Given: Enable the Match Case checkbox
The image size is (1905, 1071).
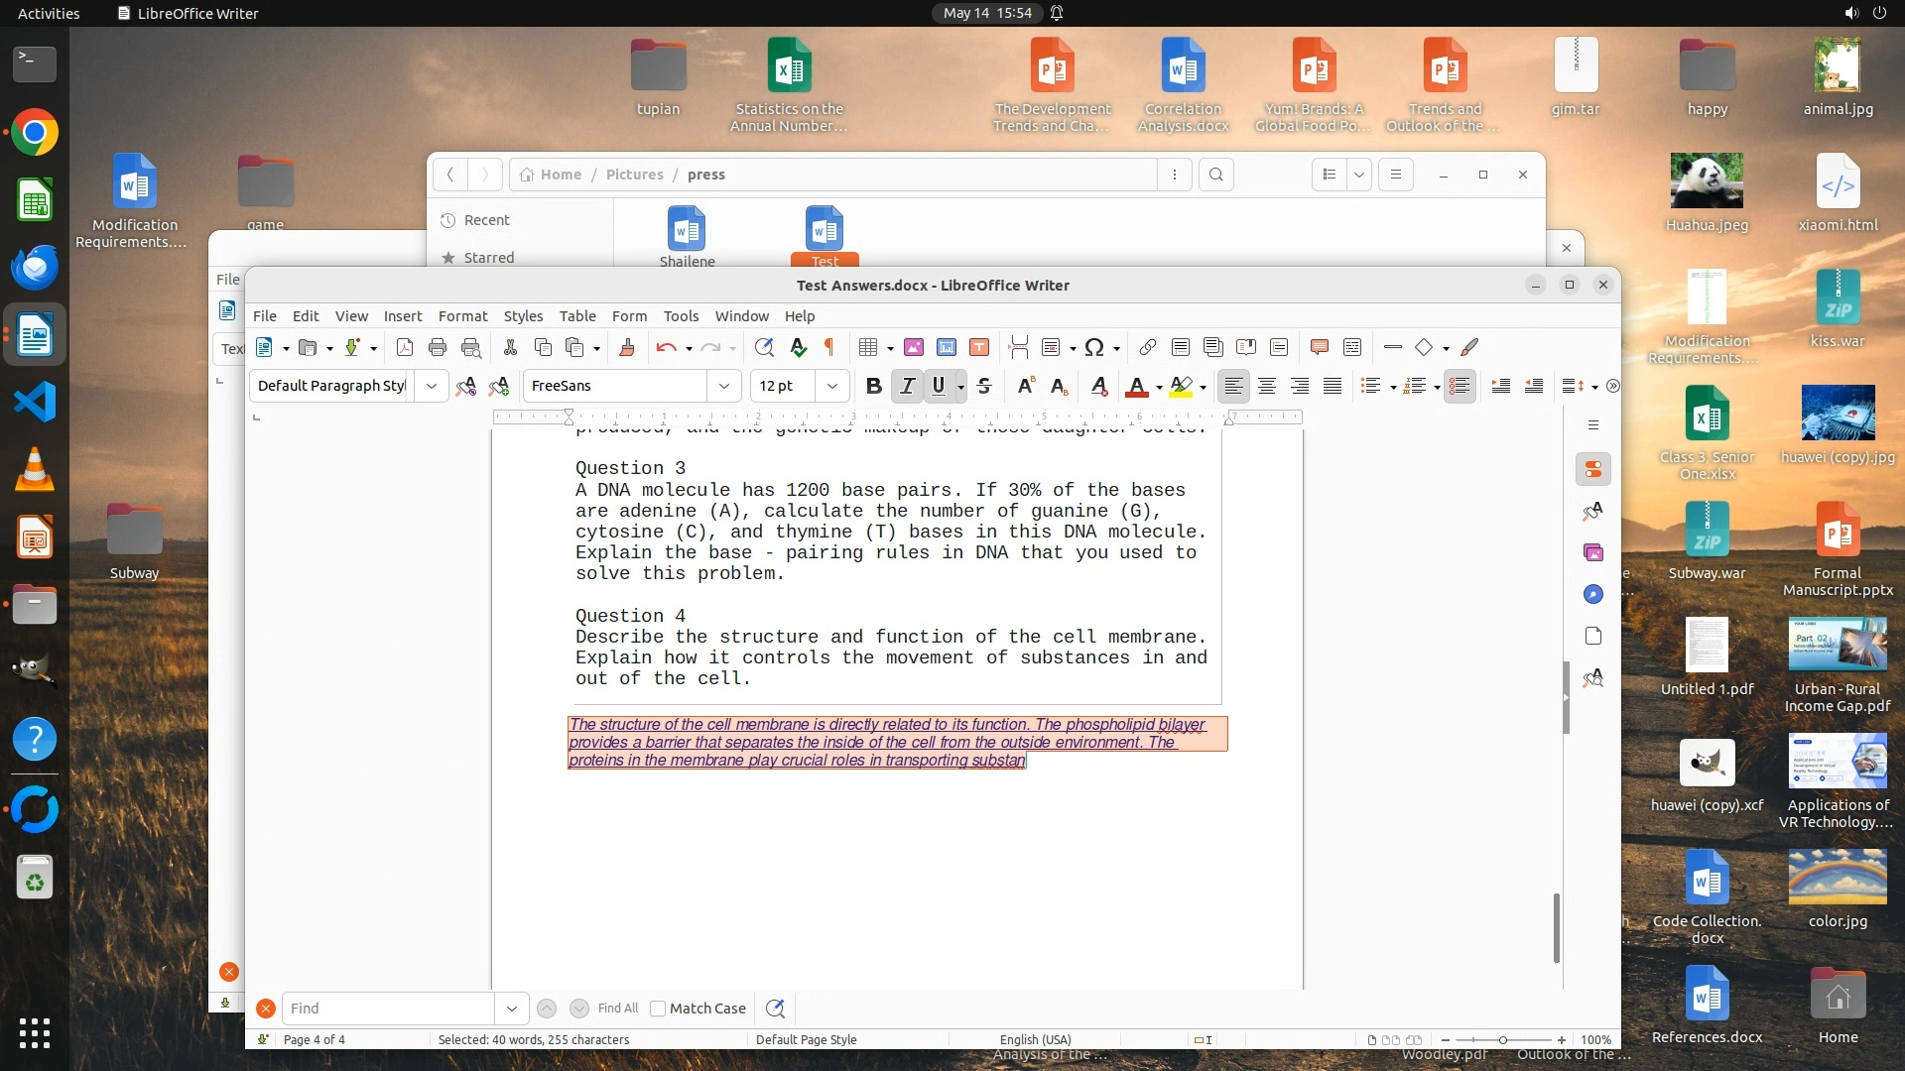Looking at the screenshot, I should pos(658,1009).
